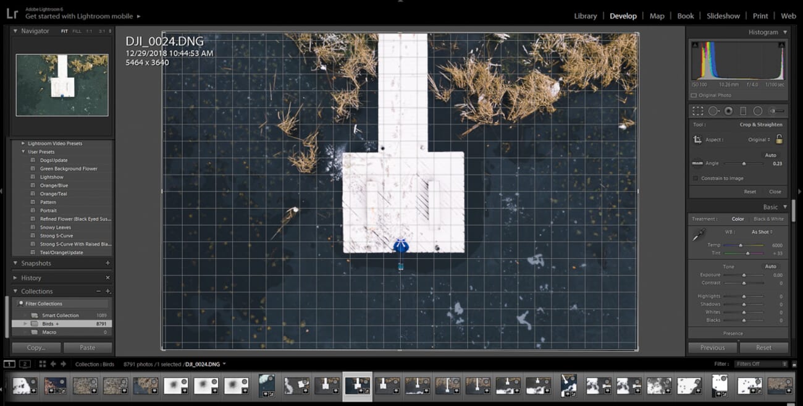
Task: Switch to the Library module
Action: pyautogui.click(x=585, y=15)
